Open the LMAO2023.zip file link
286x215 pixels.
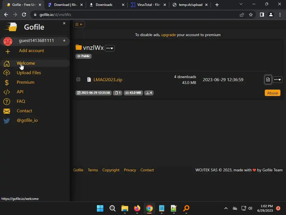[108, 80]
